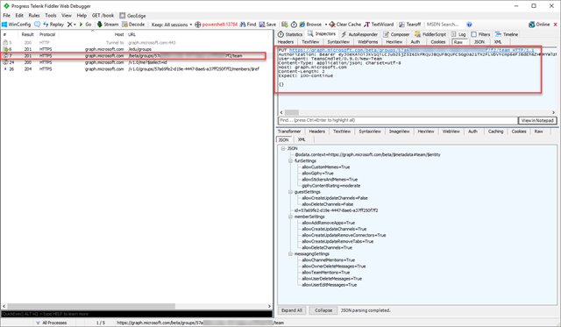
Task: Open the Keep: All sessions dropdown
Action: tap(172, 25)
